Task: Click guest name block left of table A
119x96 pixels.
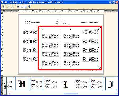Action: (26, 32)
